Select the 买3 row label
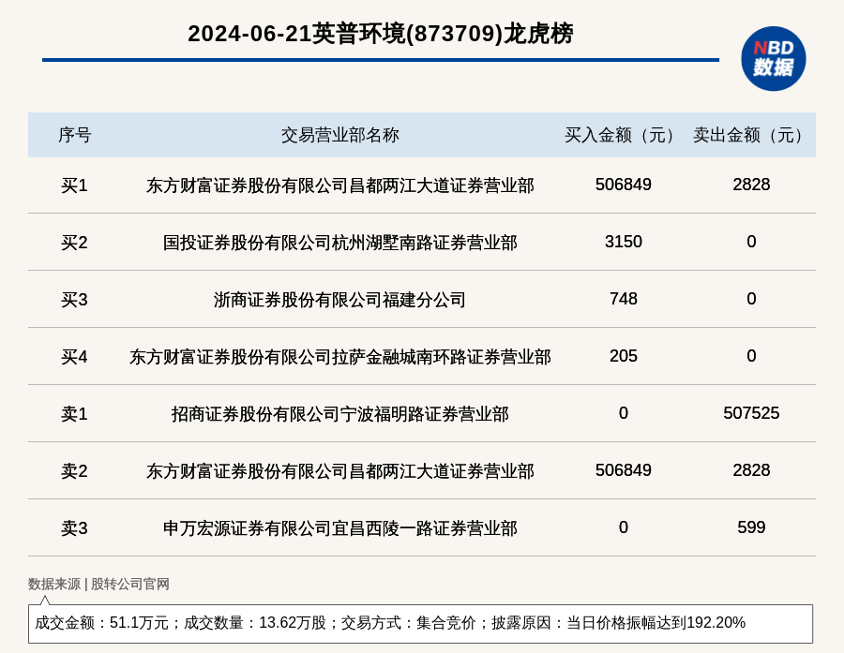 [74, 300]
